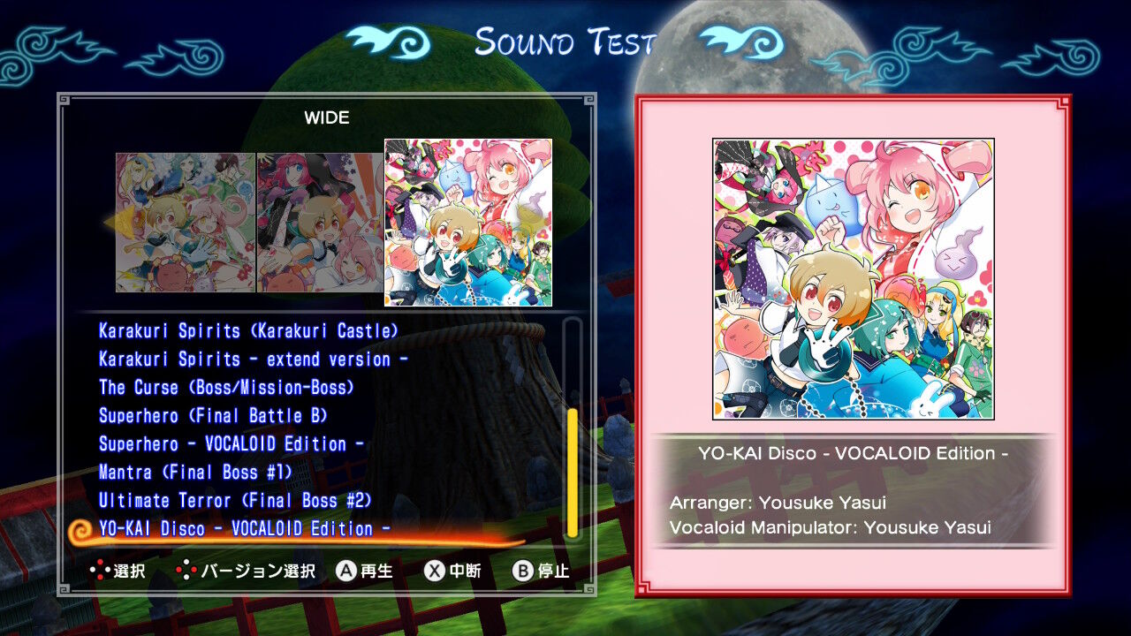Select the middle album cover thumbnail
The width and height of the screenshot is (1131, 636).
(x=321, y=223)
